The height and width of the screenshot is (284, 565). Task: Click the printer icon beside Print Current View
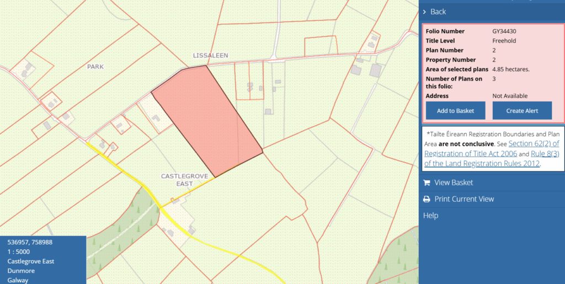(x=427, y=199)
